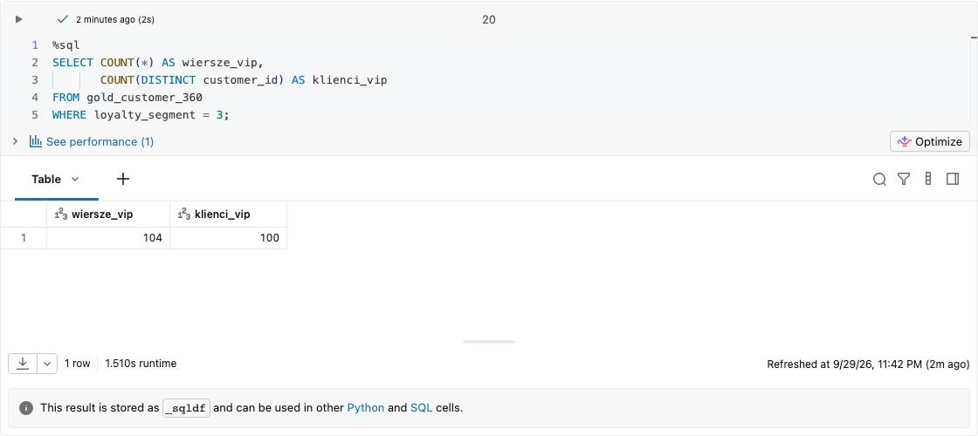
Task: Click the Refreshed at 9/29/26 timestamp
Action: point(868,364)
